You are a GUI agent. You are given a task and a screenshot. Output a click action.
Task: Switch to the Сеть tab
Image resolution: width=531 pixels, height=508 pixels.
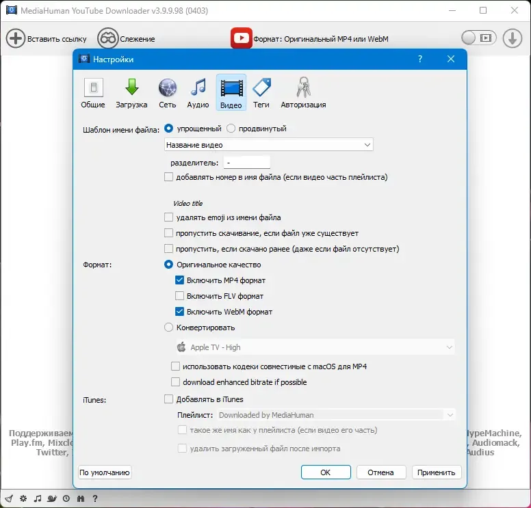168,92
